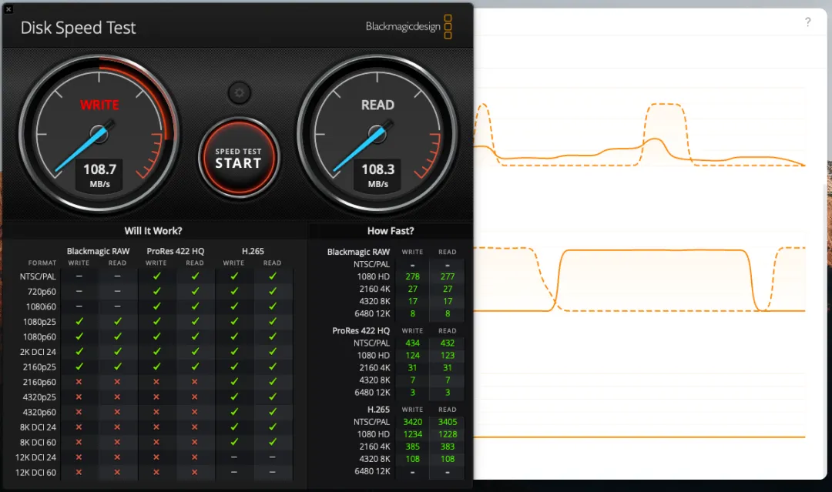
Task: Click 720p60 H.265 read checkmark
Action: (273, 291)
